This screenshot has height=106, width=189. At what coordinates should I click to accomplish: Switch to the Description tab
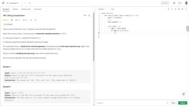tap(6, 9)
